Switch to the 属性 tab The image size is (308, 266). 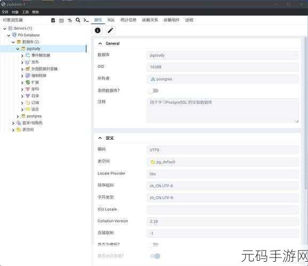pyautogui.click(x=98, y=20)
